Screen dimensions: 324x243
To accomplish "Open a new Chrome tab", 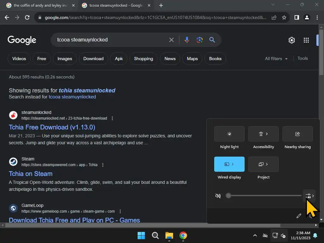I will [x=161, y=6].
